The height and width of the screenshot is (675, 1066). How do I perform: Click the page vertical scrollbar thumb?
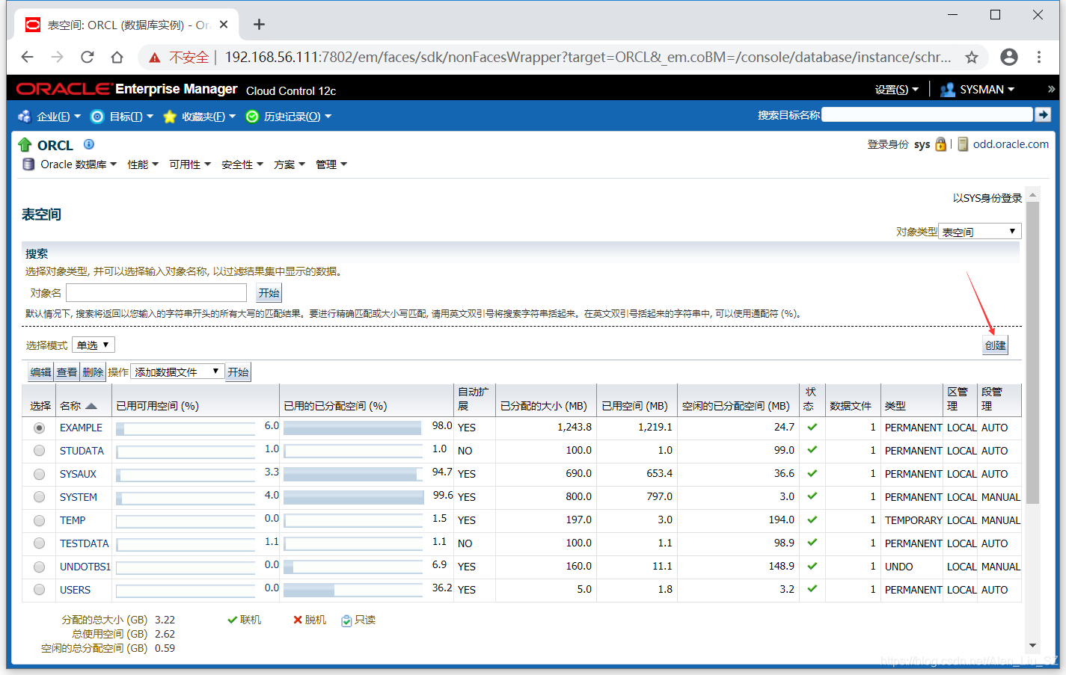coord(1032,351)
